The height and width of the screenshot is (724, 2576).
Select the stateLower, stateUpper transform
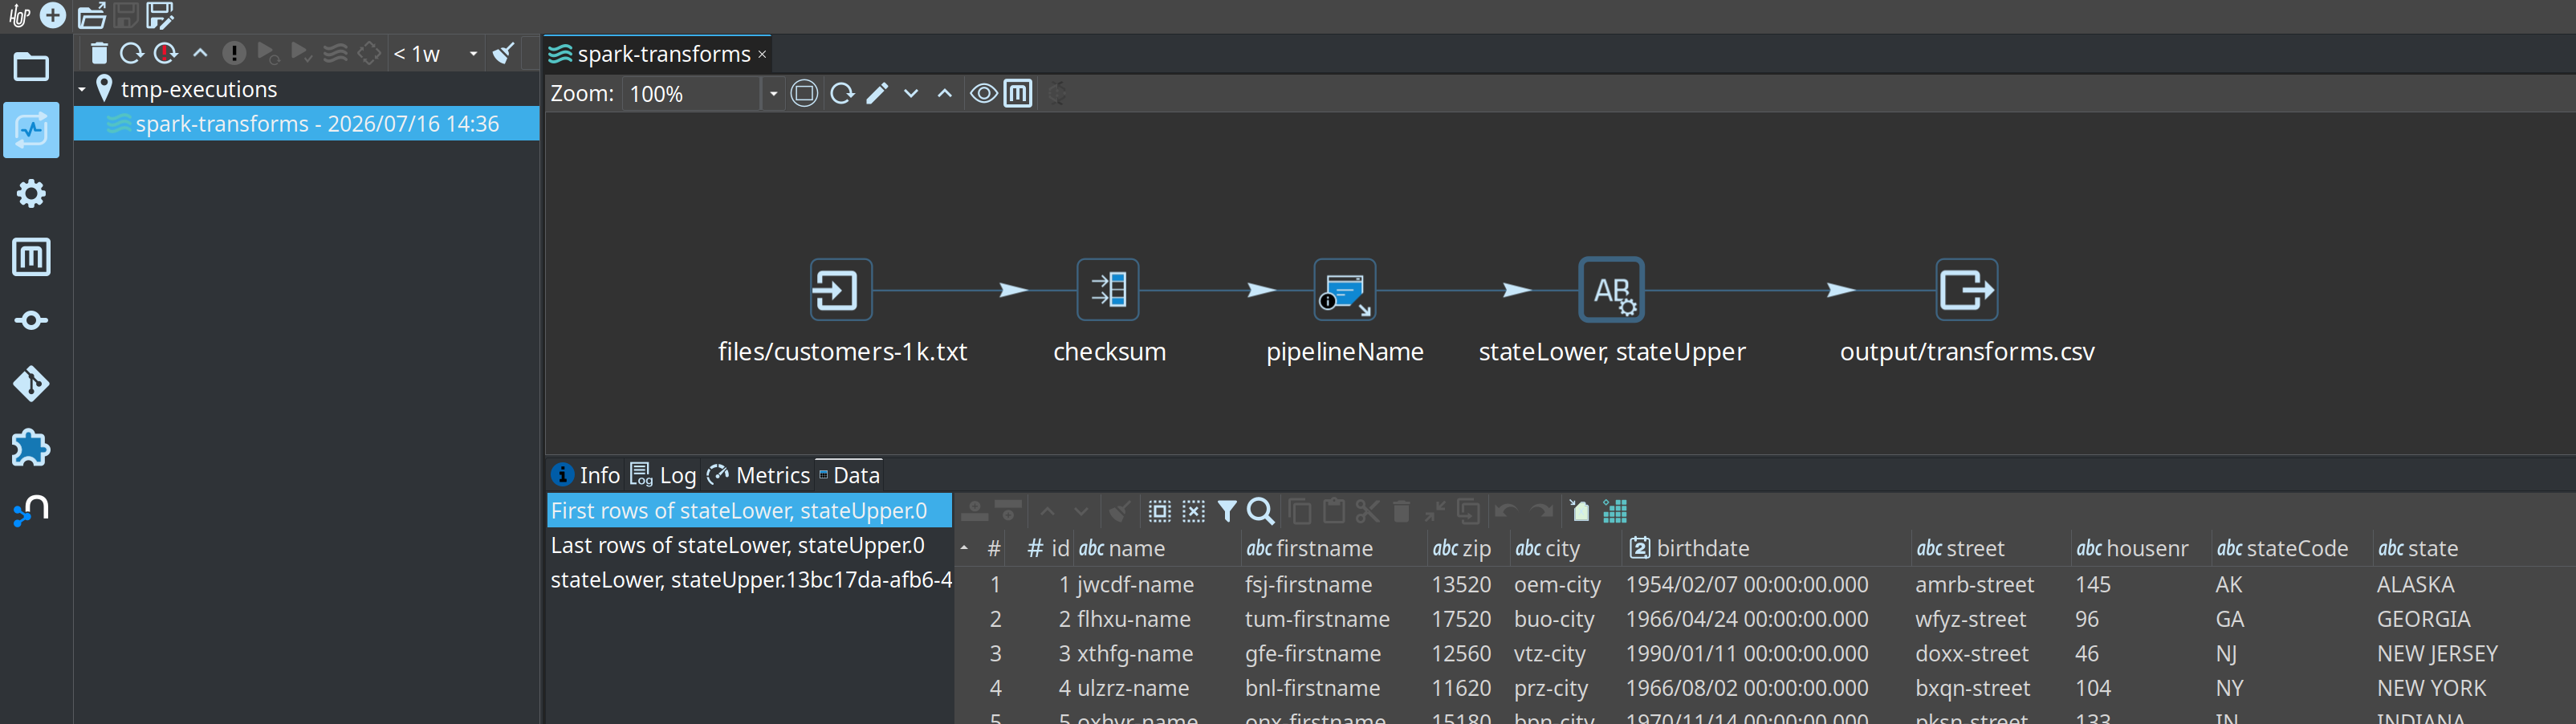[1611, 290]
